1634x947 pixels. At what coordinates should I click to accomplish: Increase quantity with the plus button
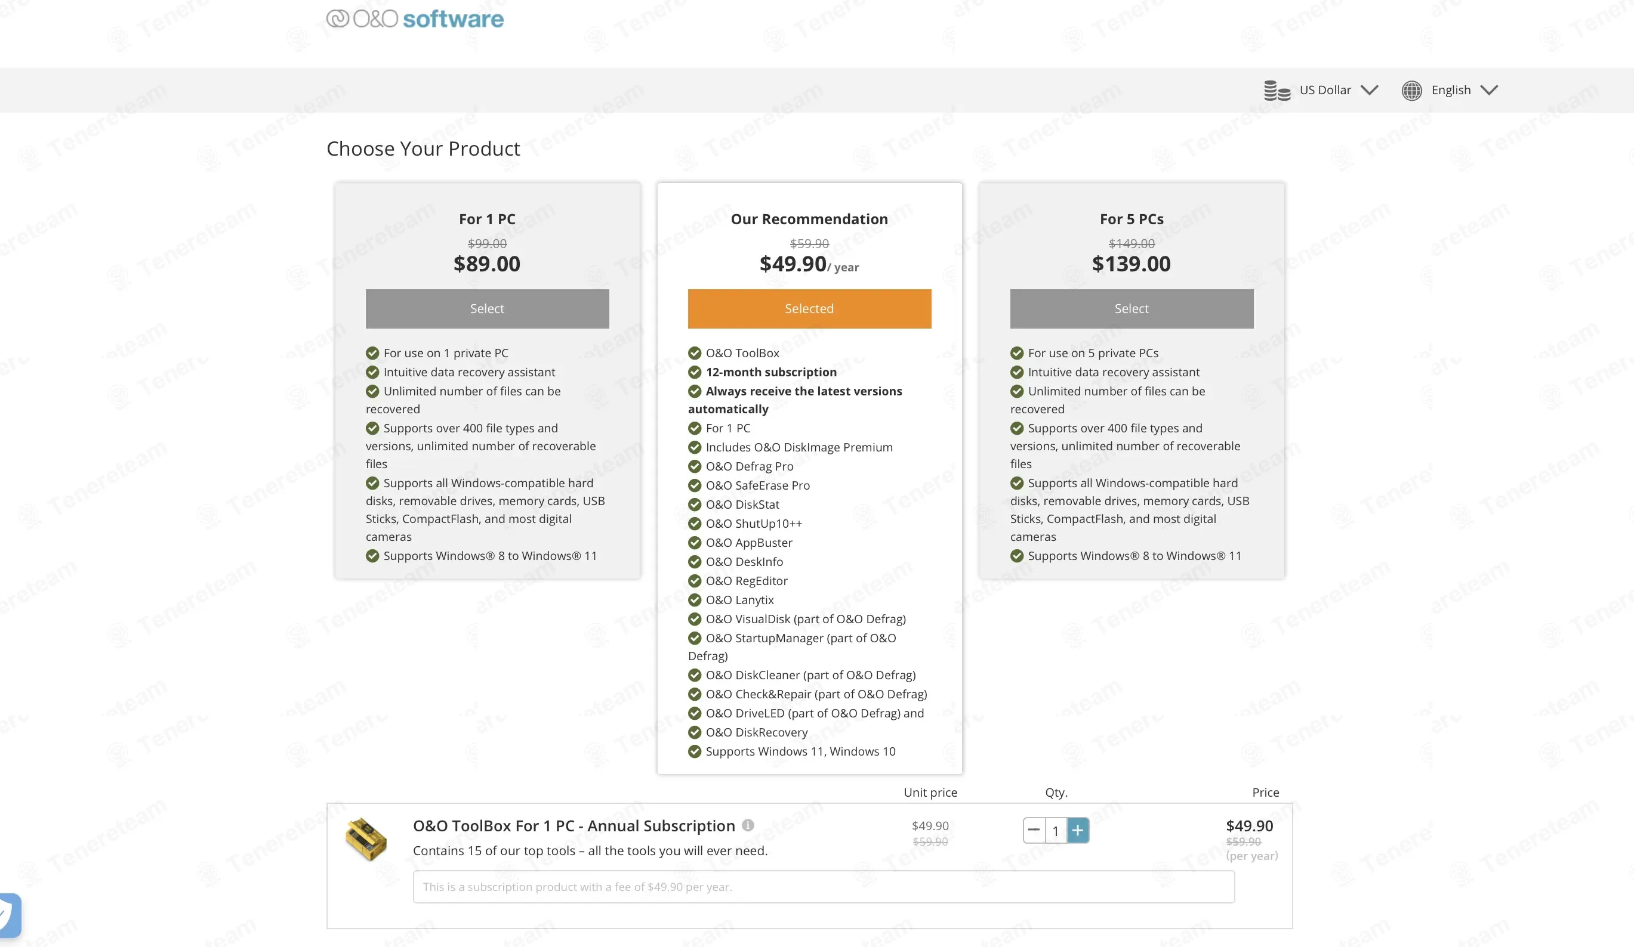(1077, 830)
